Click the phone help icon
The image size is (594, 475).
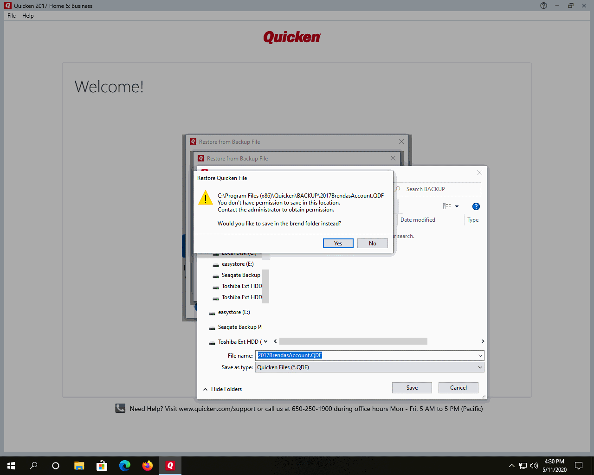120,408
